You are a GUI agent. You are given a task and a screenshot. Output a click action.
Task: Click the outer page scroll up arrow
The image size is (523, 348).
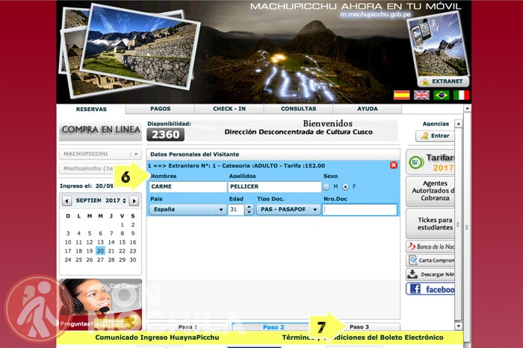467,109
